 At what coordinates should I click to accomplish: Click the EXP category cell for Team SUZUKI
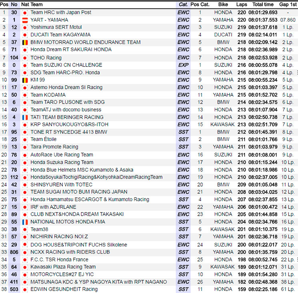click(183, 65)
